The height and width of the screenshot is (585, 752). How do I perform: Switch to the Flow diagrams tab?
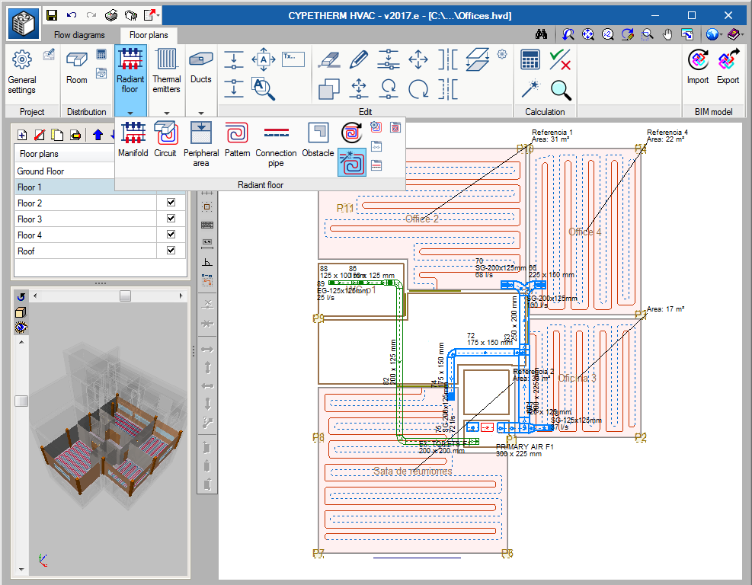(x=79, y=35)
